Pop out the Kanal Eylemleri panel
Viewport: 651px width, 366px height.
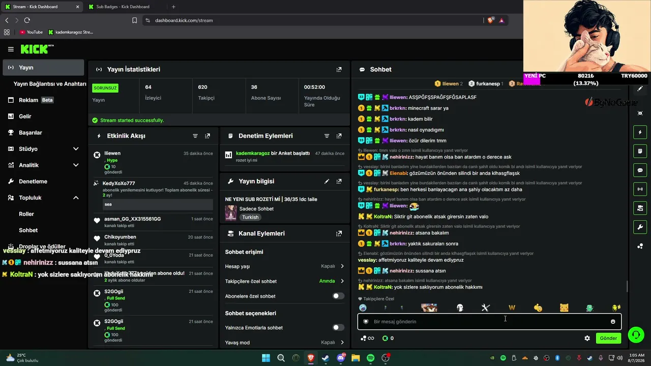(x=339, y=233)
